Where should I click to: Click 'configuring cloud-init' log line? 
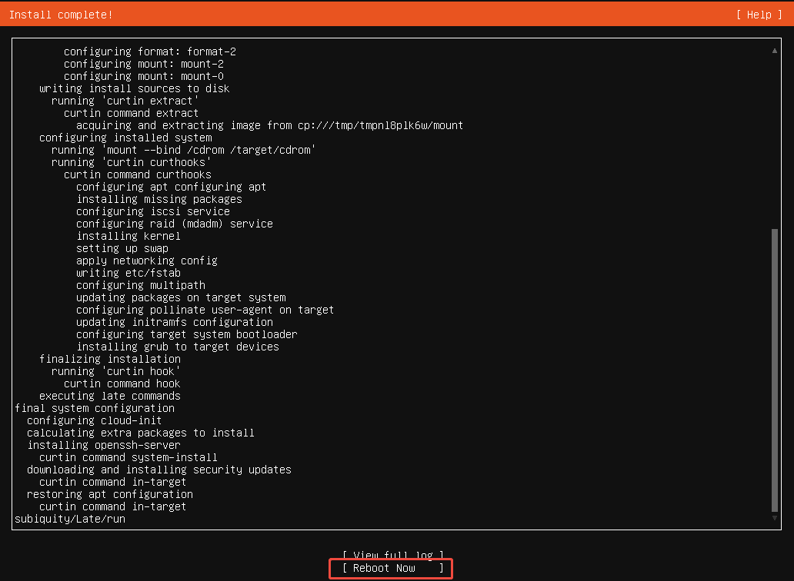(x=94, y=420)
